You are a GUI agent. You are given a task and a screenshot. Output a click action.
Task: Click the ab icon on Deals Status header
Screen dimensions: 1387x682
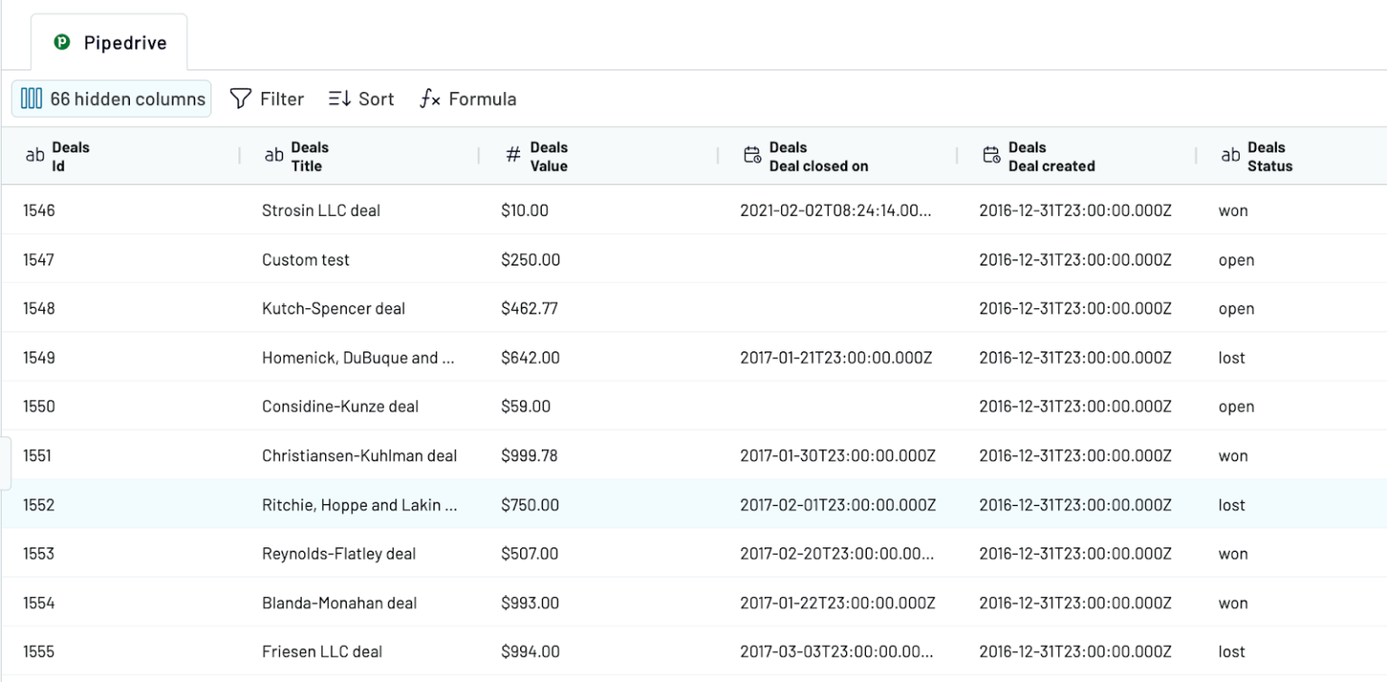click(x=1230, y=155)
